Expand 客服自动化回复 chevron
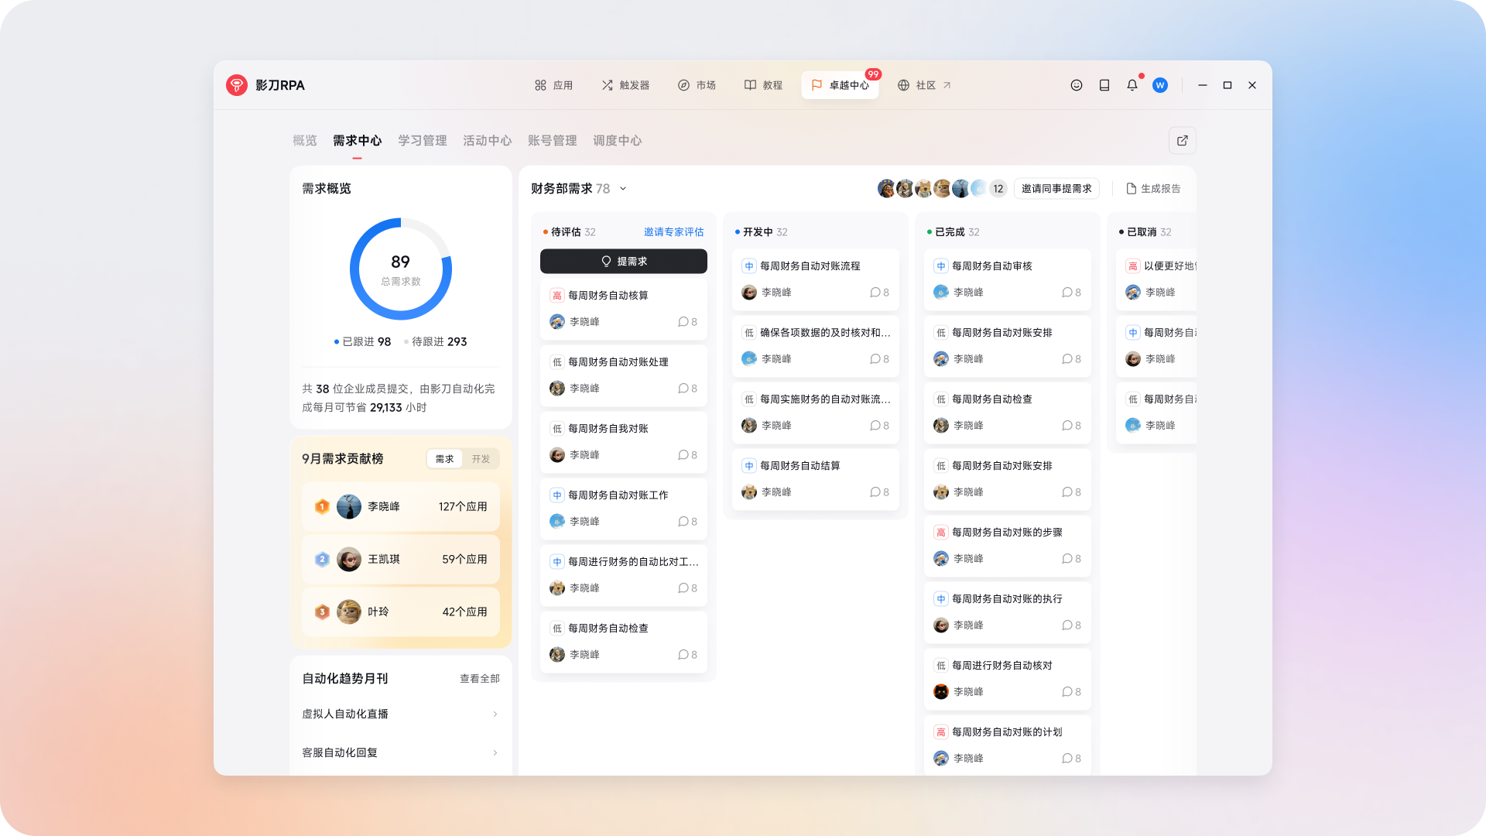 [x=495, y=753]
